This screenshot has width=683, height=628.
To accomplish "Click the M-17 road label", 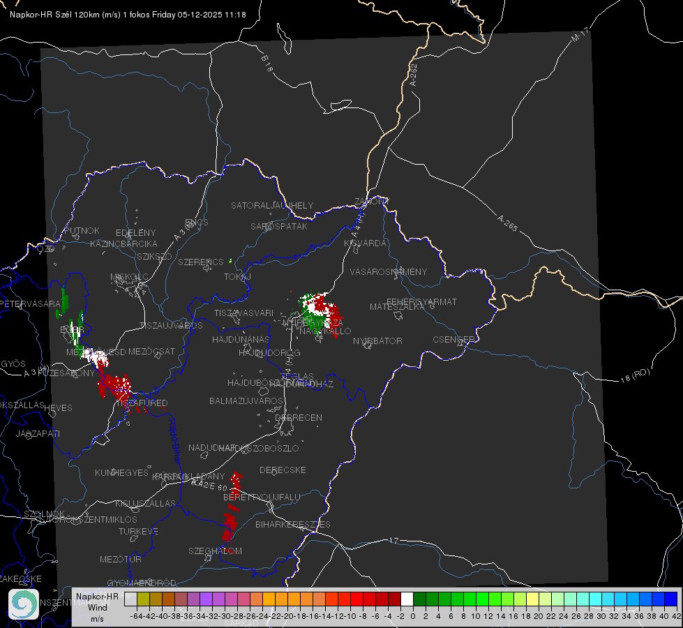I will coord(580,34).
